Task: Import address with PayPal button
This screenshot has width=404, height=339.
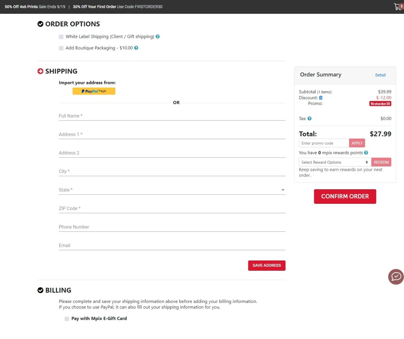Action: point(94,91)
